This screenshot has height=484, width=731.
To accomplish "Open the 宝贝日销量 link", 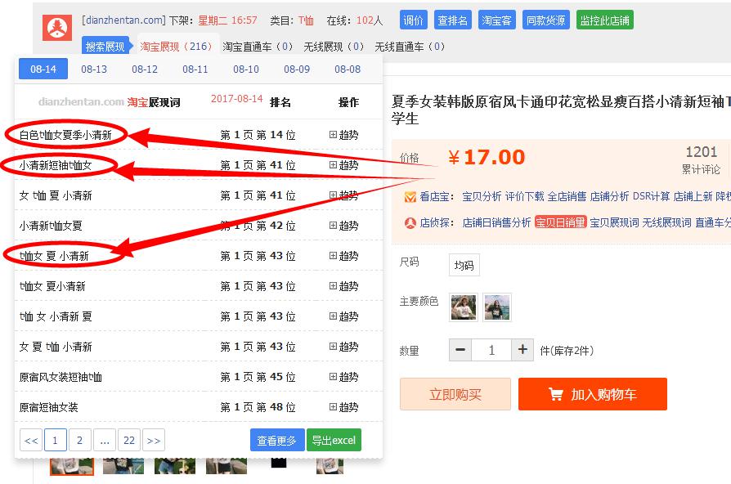I will point(560,222).
